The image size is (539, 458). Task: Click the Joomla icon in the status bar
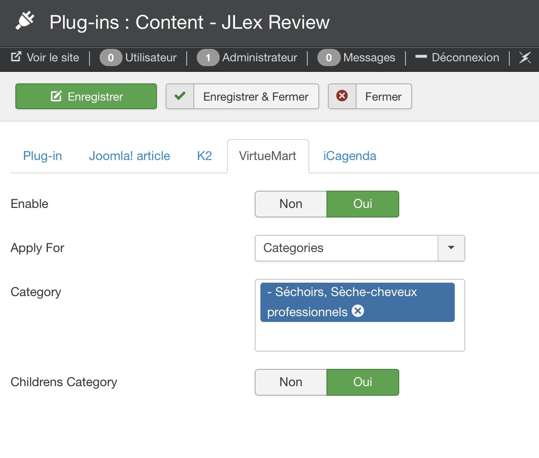click(x=525, y=58)
